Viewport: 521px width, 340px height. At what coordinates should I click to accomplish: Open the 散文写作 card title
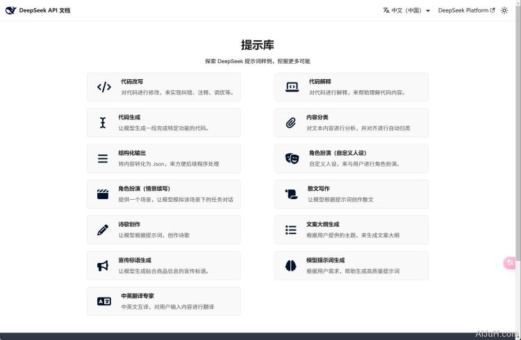point(319,189)
